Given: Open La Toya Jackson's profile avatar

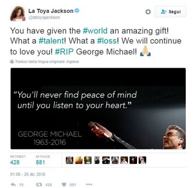Looking at the screenshot, I should pos(18,13).
